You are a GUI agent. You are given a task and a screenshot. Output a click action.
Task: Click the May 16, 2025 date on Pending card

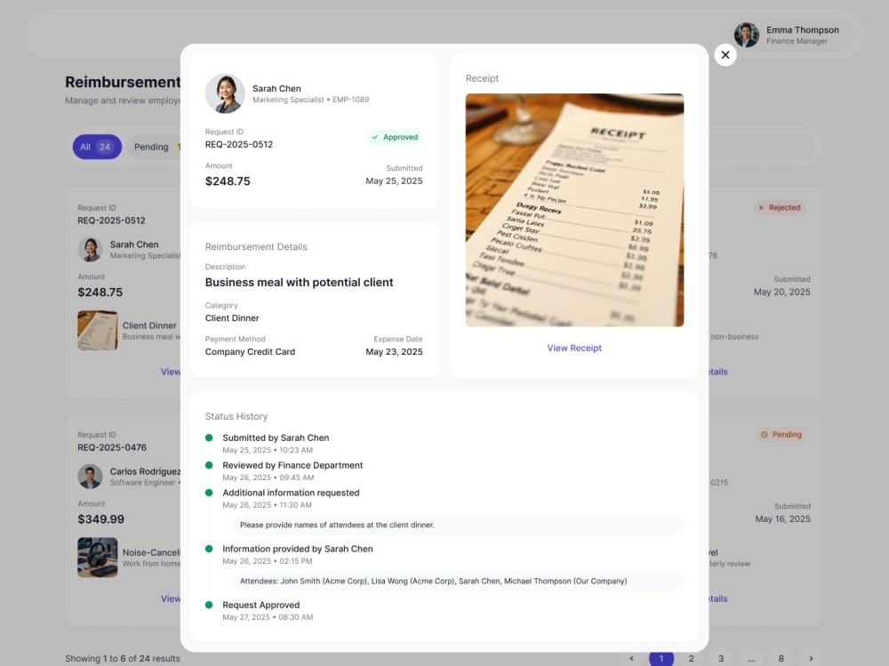click(x=782, y=518)
